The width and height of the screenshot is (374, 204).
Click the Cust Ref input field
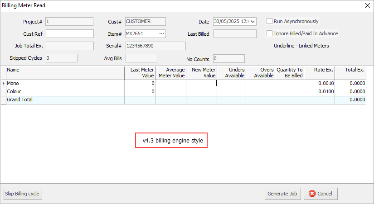point(70,34)
